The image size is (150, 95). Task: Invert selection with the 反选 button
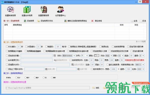pos(143,21)
